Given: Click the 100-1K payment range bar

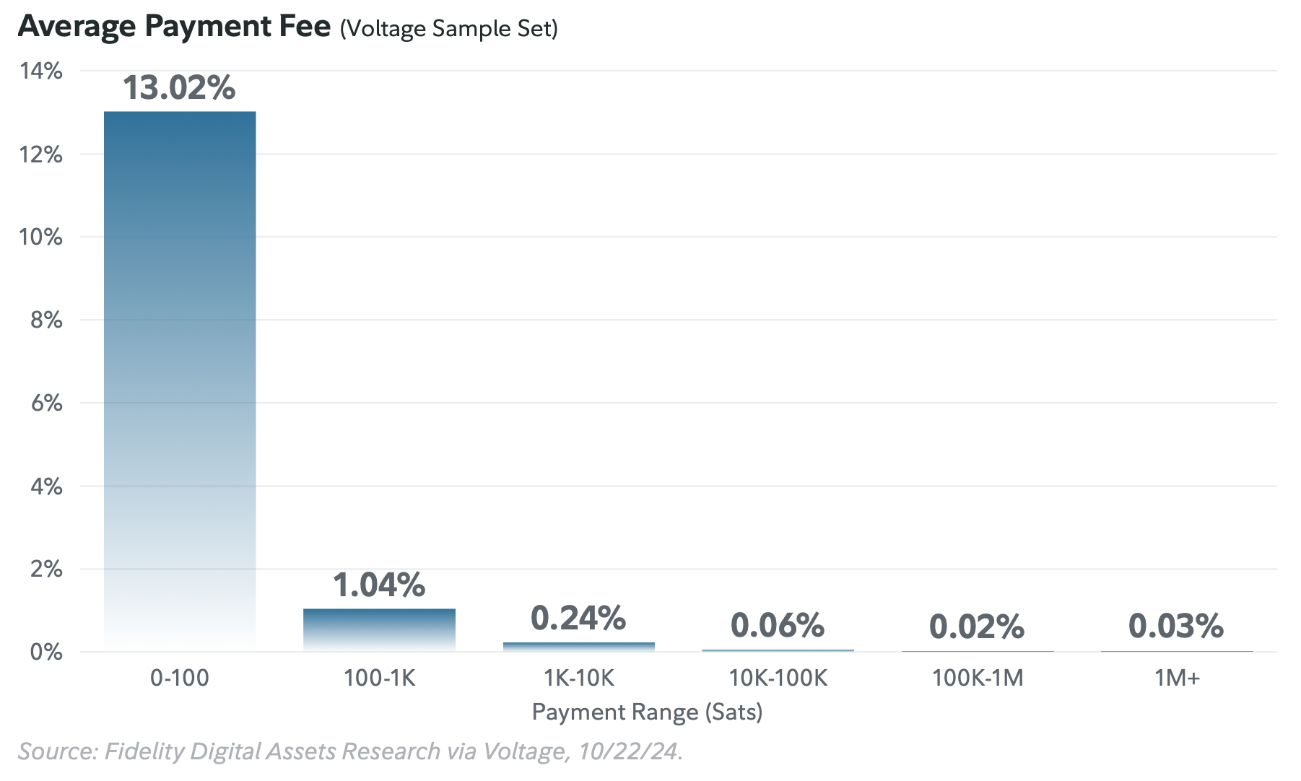Looking at the screenshot, I should coord(379,629).
